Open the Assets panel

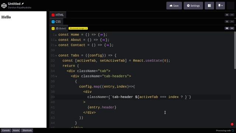pyautogui.click(x=16, y=130)
